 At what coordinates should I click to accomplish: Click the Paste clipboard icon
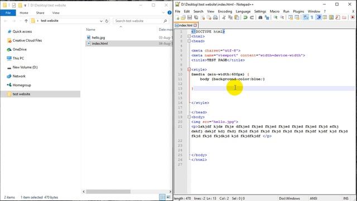tap(237, 17)
